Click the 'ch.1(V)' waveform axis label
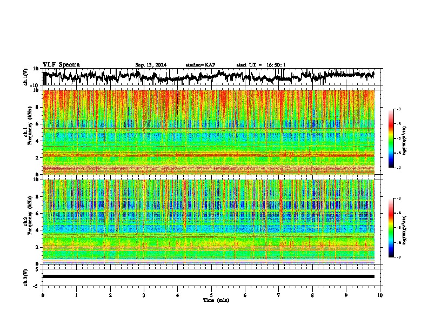The width and height of the screenshot is (428, 331). tap(26, 77)
